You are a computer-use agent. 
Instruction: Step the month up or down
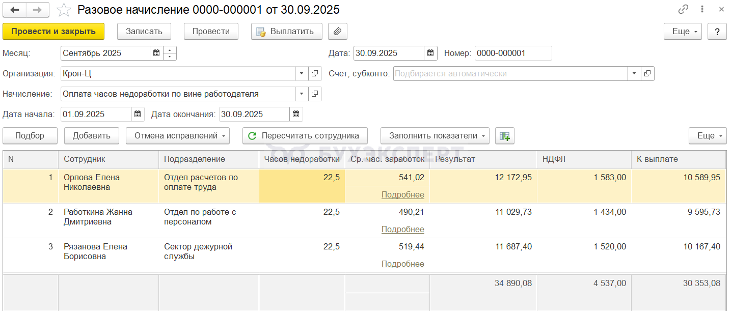(170, 53)
